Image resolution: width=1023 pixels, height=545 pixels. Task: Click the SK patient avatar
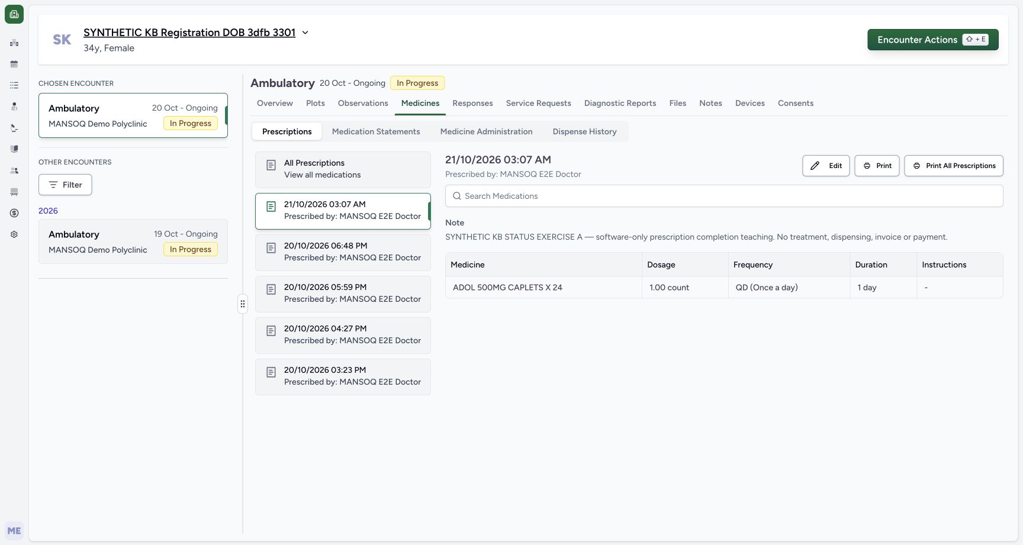[x=62, y=40]
